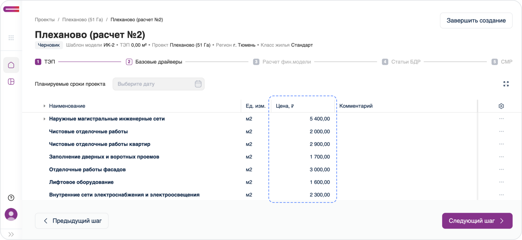
Task: Expand all rows via Наименование header arrow
Action: point(44,106)
